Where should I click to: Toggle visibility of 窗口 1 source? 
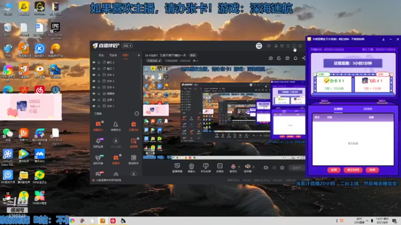pyautogui.click(x=94, y=68)
